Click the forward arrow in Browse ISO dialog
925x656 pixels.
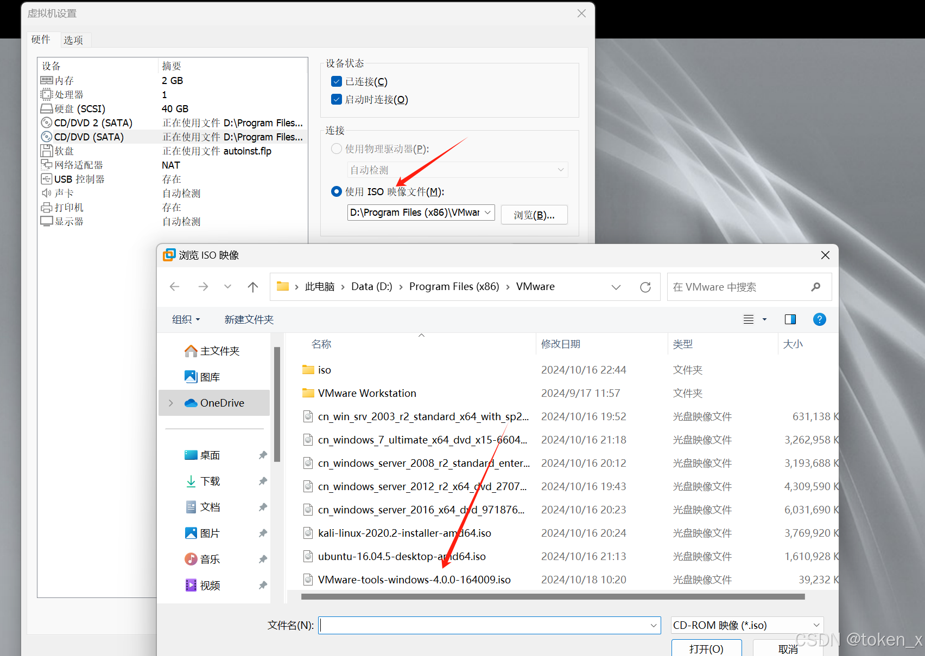(203, 287)
